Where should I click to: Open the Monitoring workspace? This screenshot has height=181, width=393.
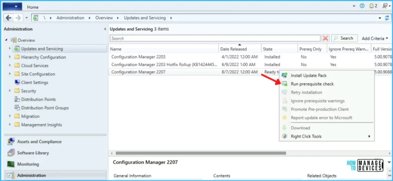coord(55,164)
